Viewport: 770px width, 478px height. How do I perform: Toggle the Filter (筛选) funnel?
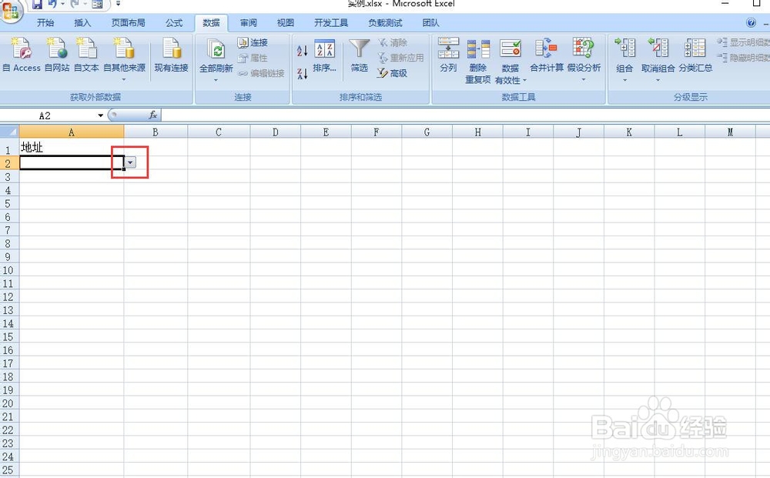click(x=360, y=56)
